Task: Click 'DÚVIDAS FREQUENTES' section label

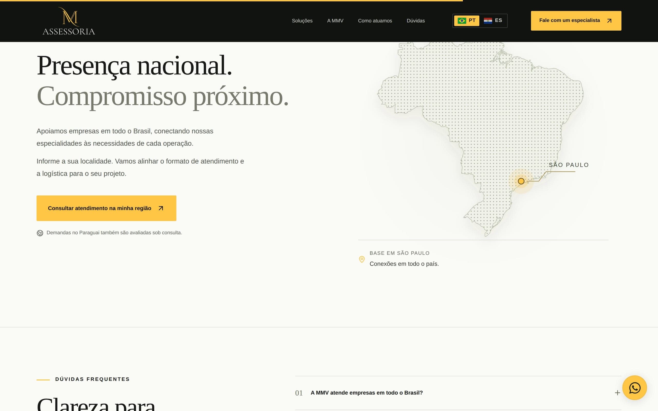Action: click(93, 379)
